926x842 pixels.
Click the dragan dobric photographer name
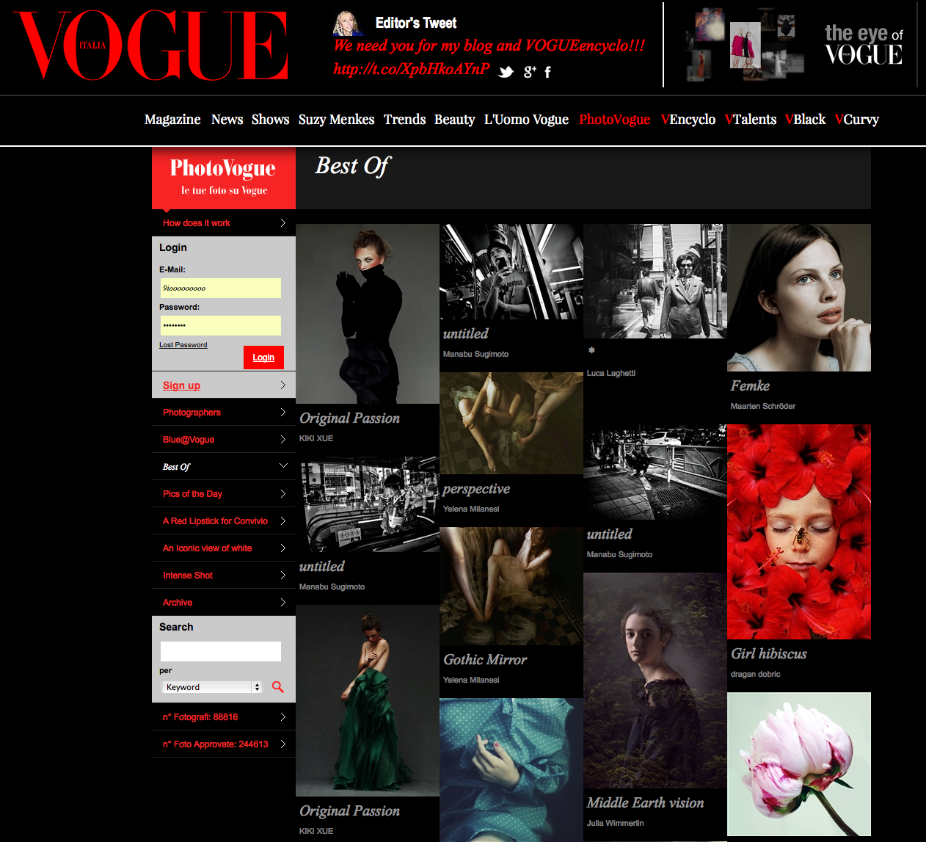(755, 674)
